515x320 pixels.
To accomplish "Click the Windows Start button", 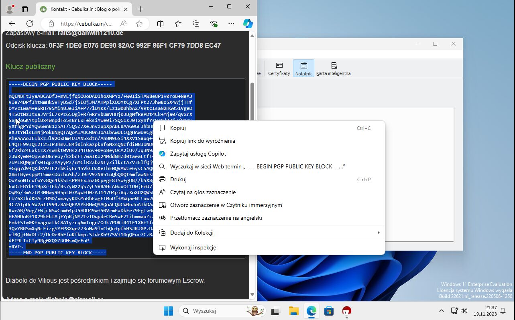I will (168, 311).
